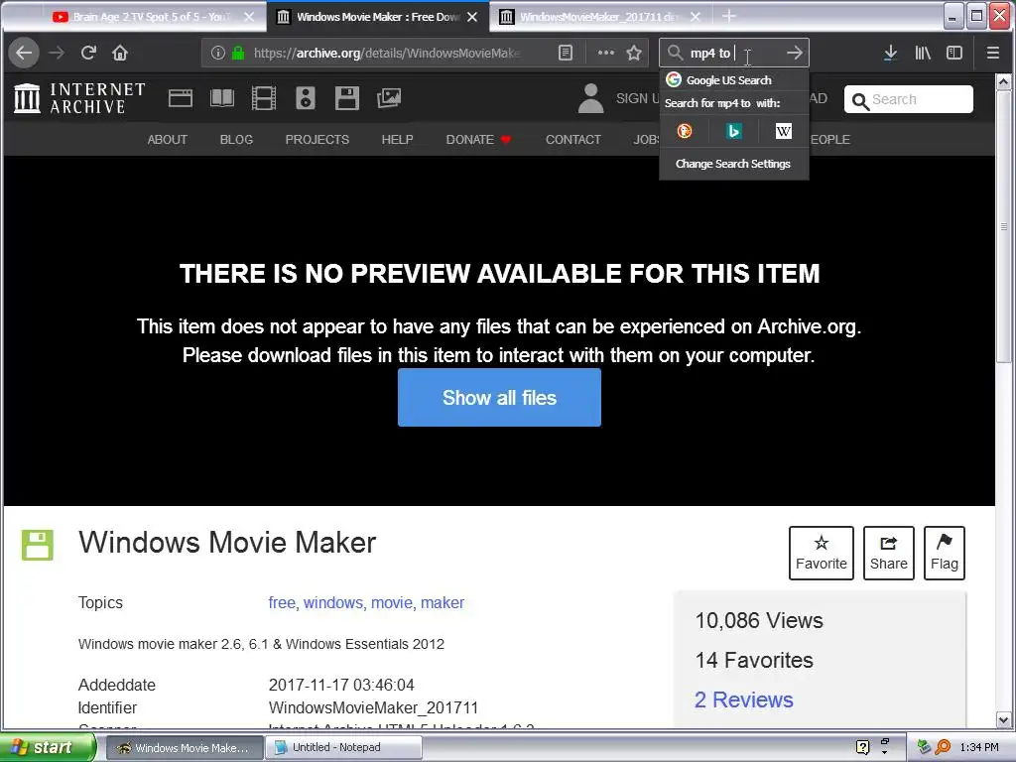Focus the Internet Archive Search field
Viewport: 1016px width, 762px height.
pos(909,99)
